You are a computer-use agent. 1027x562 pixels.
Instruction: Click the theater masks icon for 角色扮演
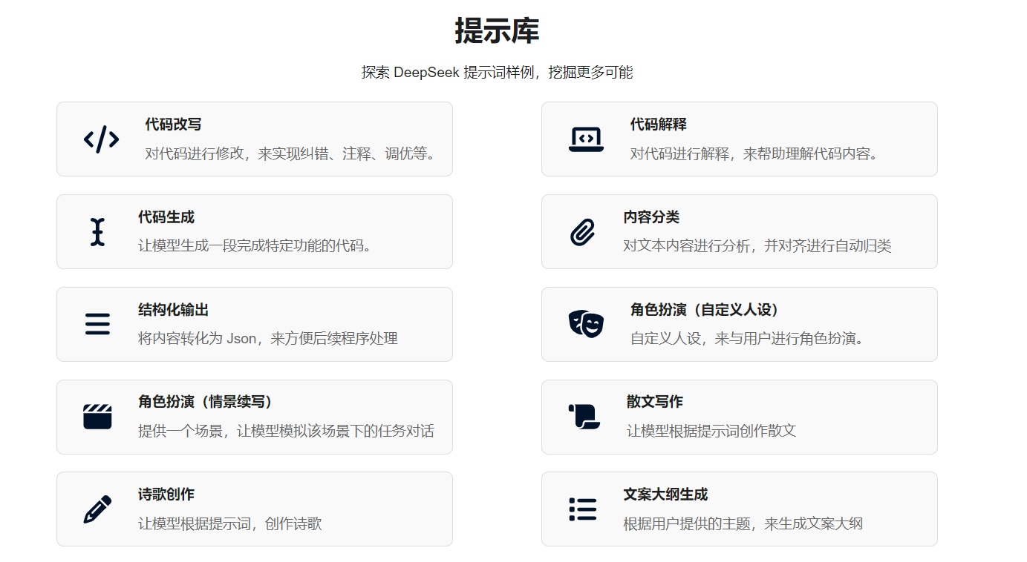coord(586,324)
